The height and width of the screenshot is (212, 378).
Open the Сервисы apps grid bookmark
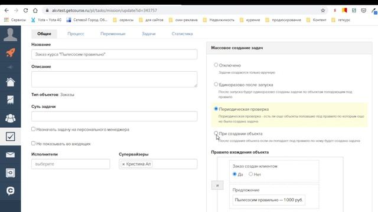(15, 20)
